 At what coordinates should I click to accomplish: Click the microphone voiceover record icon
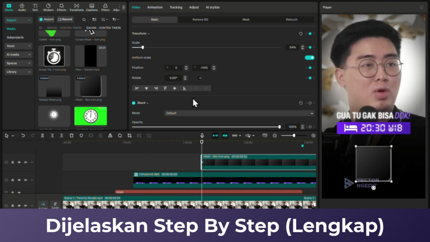pyautogui.click(x=202, y=136)
